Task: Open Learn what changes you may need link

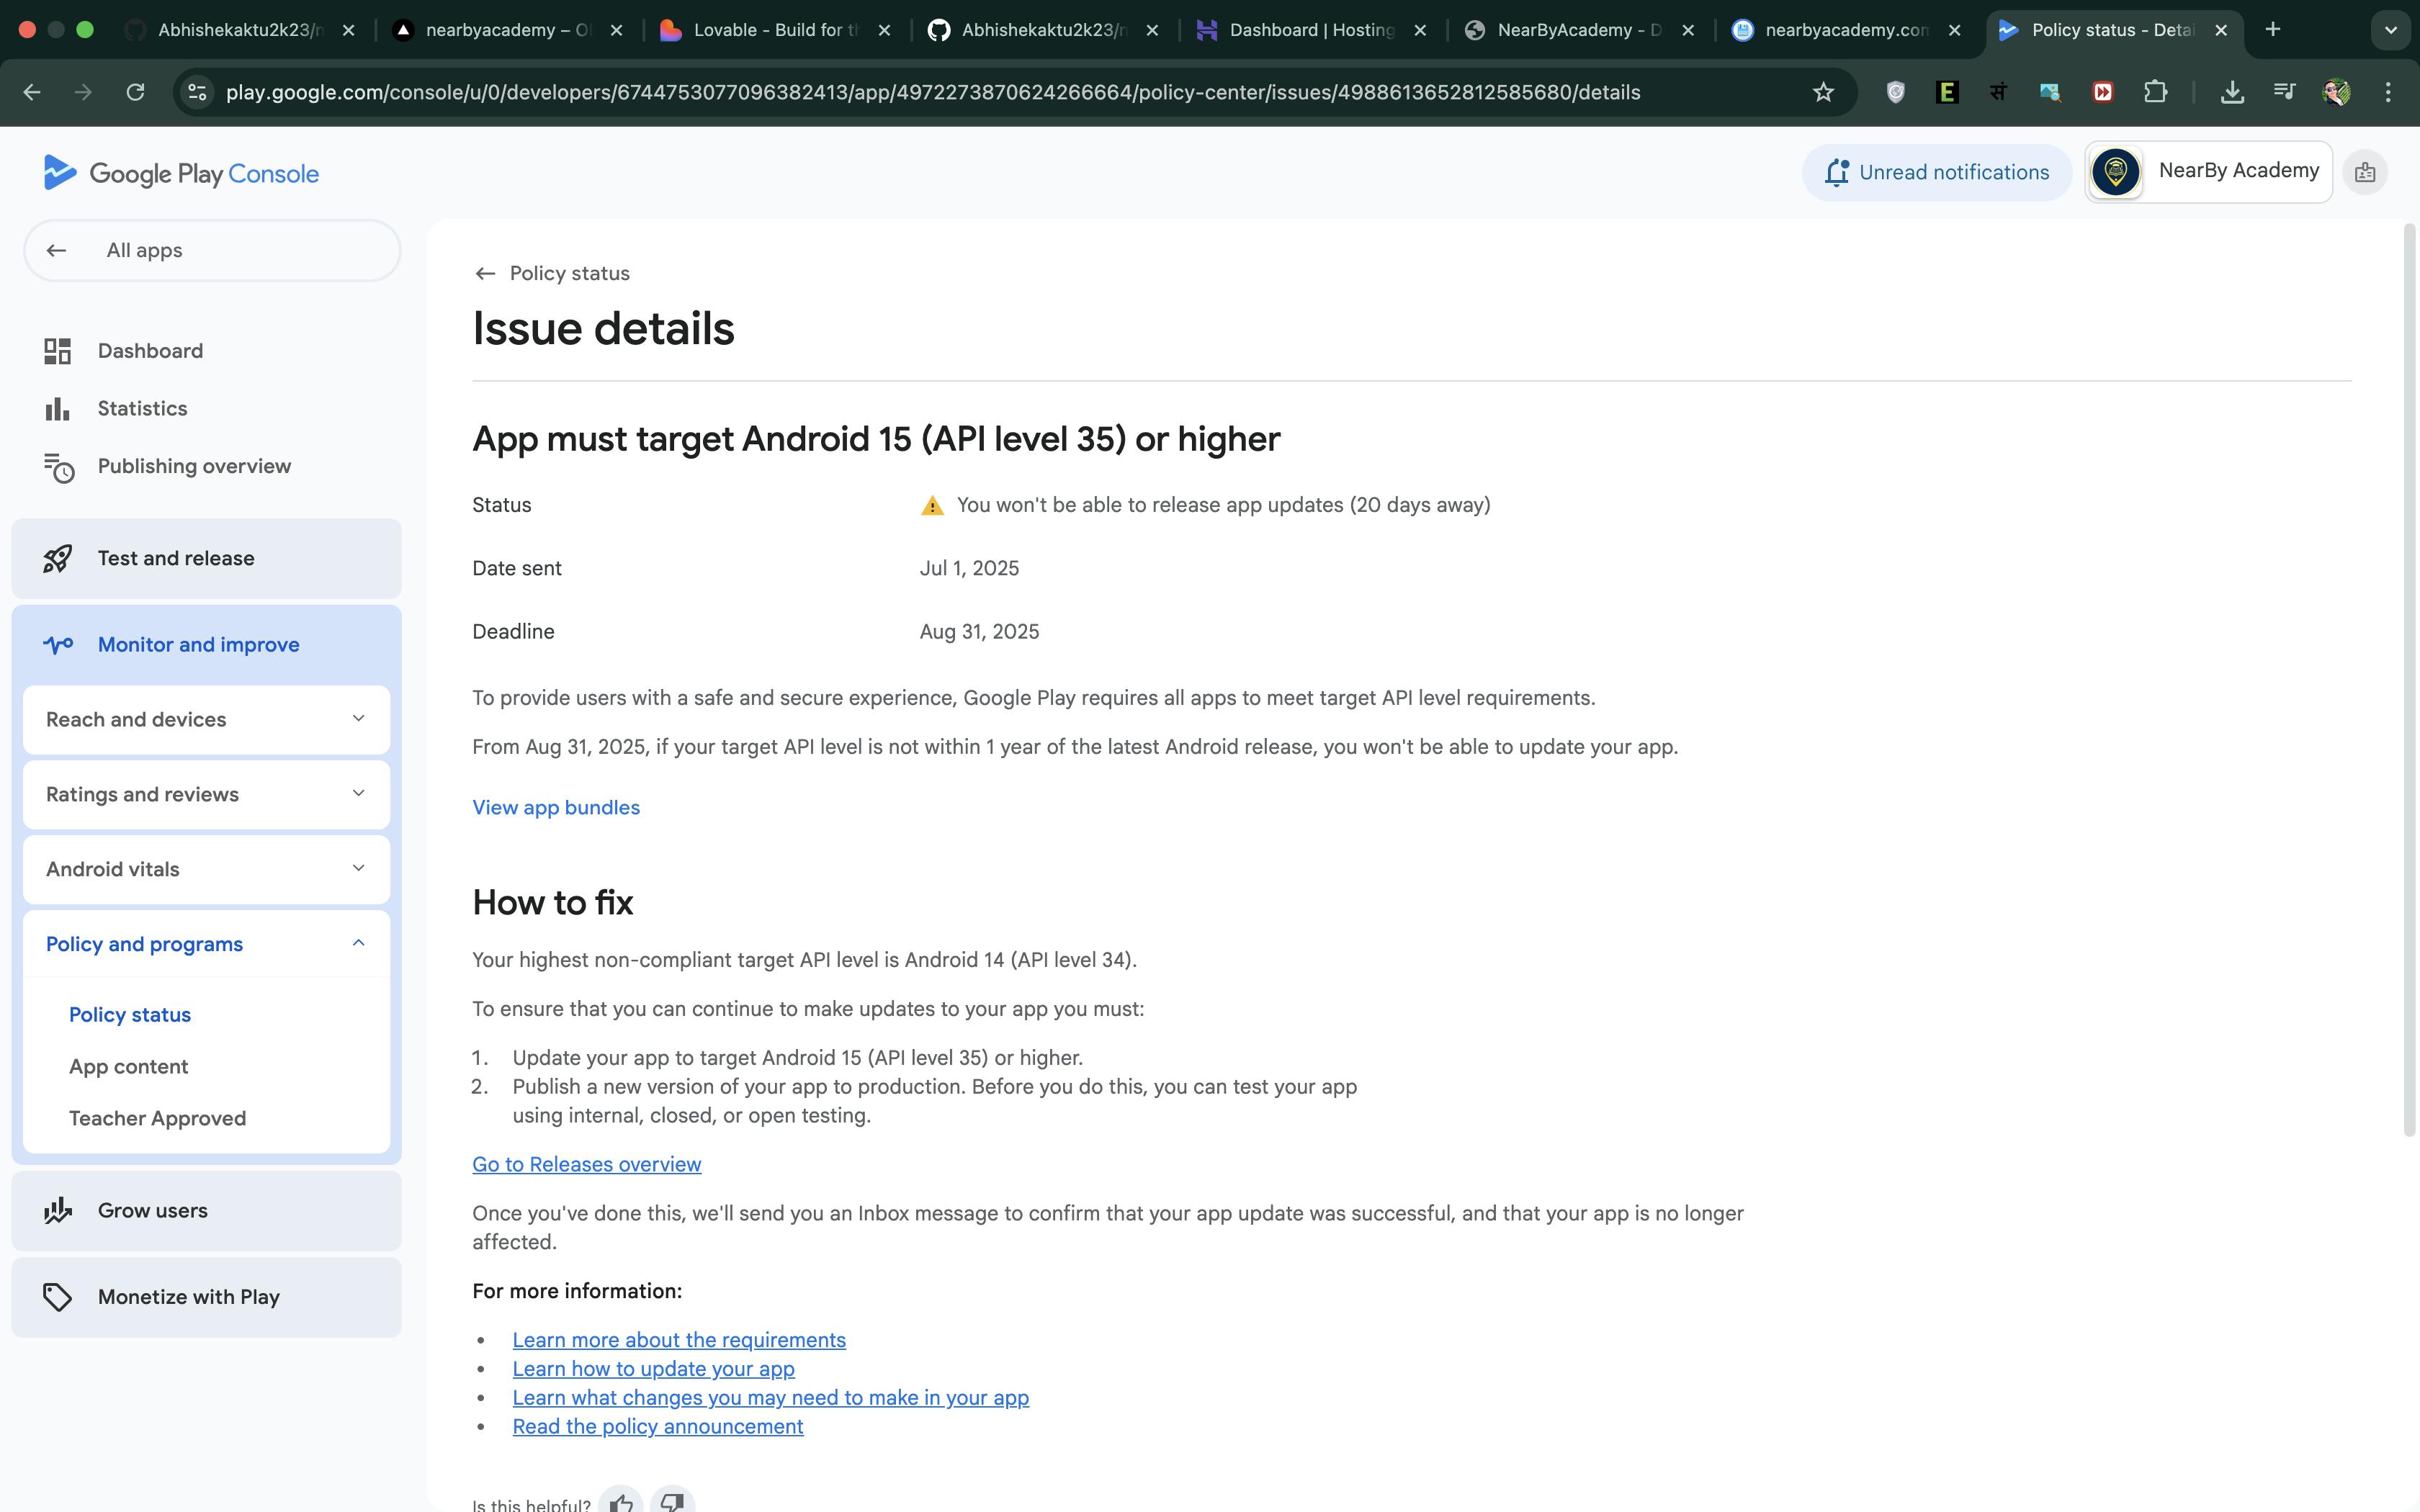Action: [x=770, y=1399]
